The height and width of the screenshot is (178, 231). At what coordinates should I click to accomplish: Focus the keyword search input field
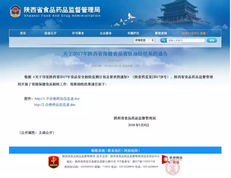pyautogui.click(x=186, y=40)
